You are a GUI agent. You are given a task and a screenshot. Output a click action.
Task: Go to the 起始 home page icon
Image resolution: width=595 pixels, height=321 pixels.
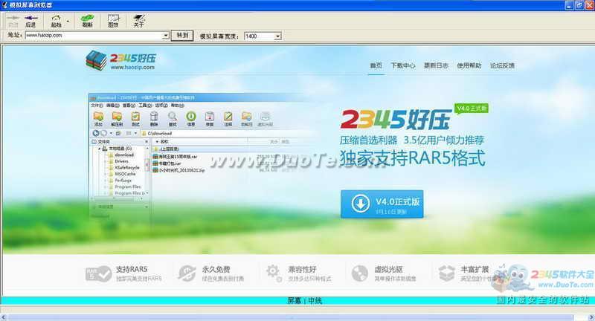click(x=57, y=18)
